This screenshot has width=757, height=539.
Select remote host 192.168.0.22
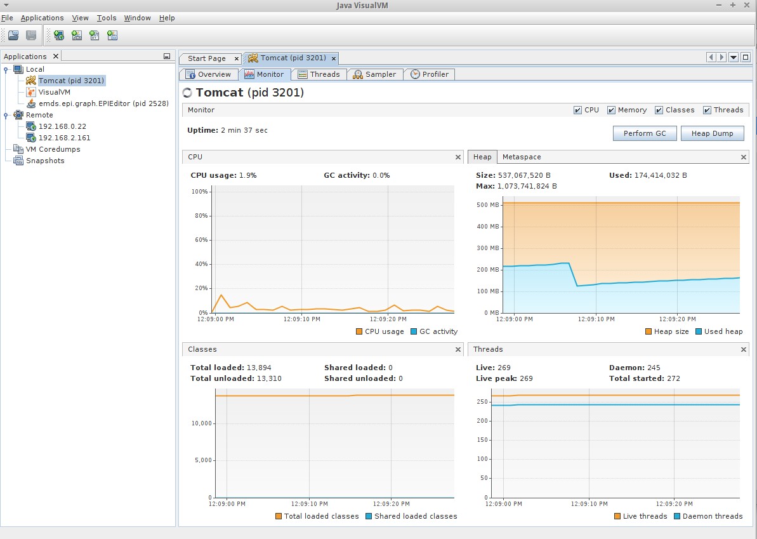(x=62, y=126)
